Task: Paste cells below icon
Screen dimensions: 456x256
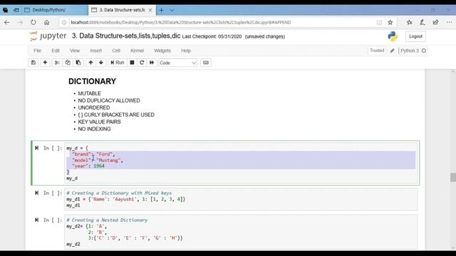Action: [78, 63]
